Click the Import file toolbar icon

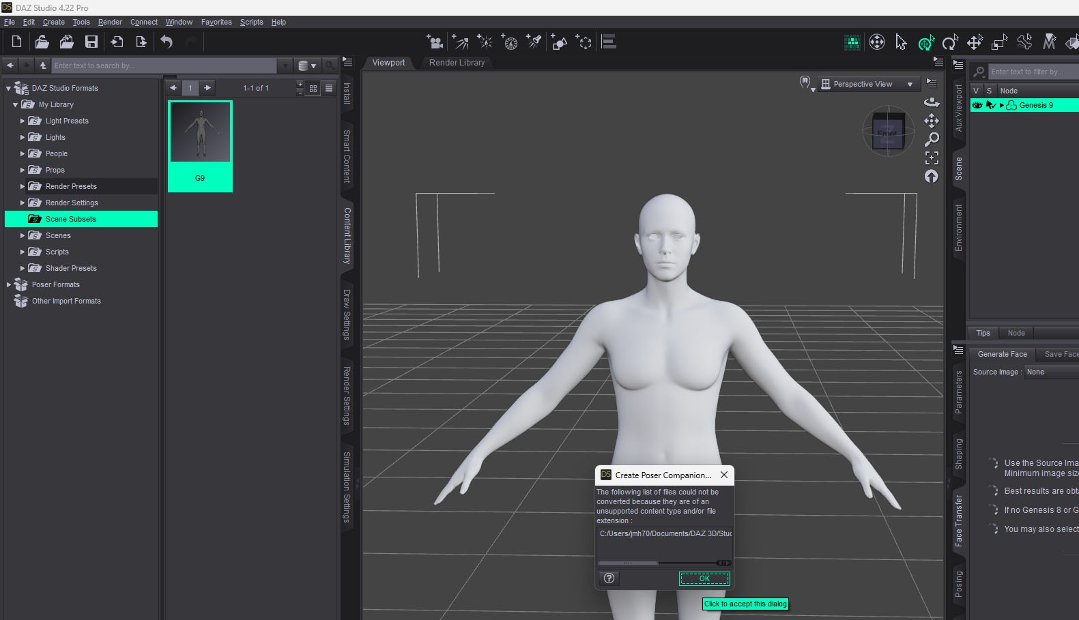click(117, 42)
